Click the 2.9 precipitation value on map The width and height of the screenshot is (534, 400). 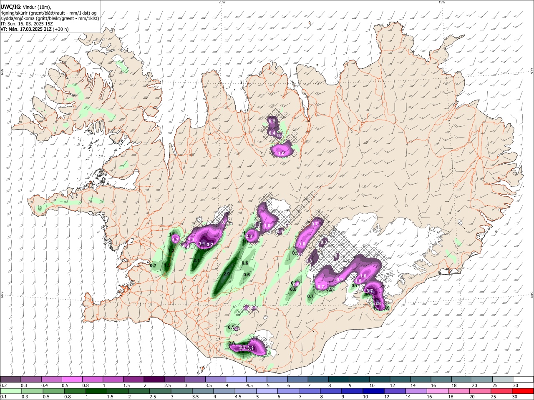pyautogui.click(x=227, y=274)
